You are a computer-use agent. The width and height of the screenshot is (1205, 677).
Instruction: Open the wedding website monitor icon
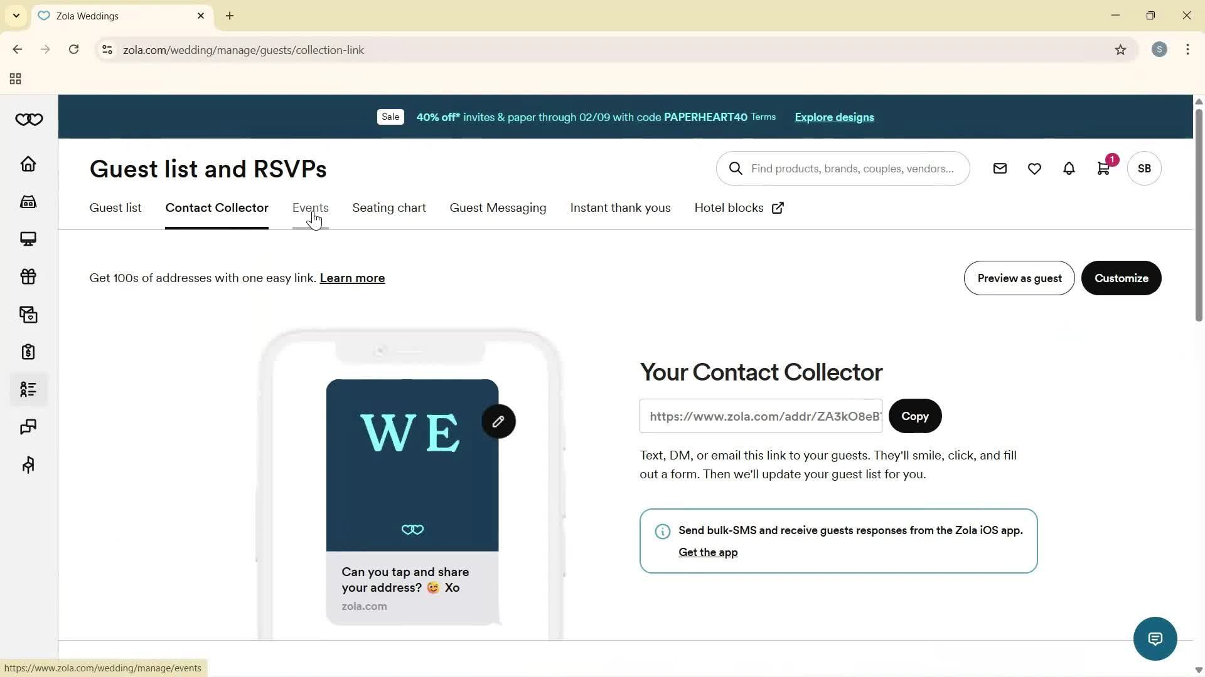(28, 239)
